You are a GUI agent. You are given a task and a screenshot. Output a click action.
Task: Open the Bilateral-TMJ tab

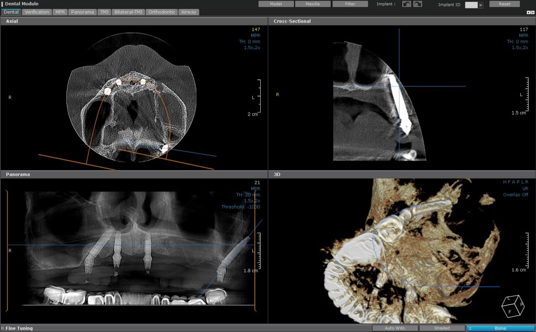[128, 12]
